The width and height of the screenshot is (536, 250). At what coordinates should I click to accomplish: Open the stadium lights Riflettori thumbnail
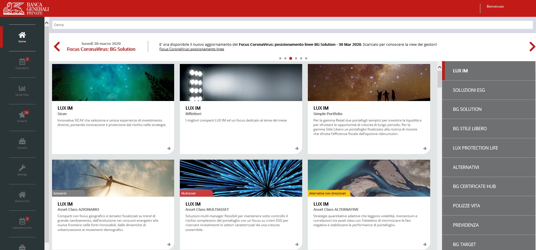coord(241,82)
